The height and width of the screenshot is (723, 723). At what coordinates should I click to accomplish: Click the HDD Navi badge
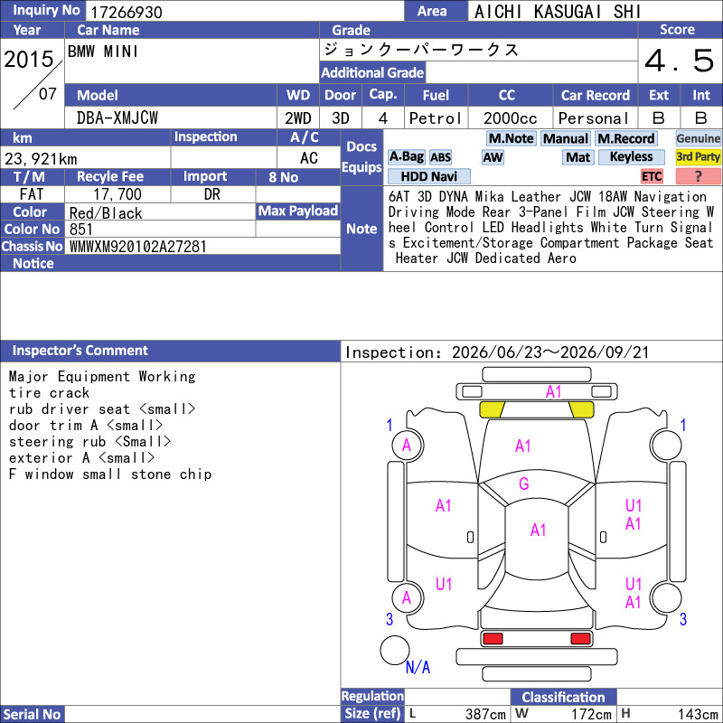(x=428, y=176)
